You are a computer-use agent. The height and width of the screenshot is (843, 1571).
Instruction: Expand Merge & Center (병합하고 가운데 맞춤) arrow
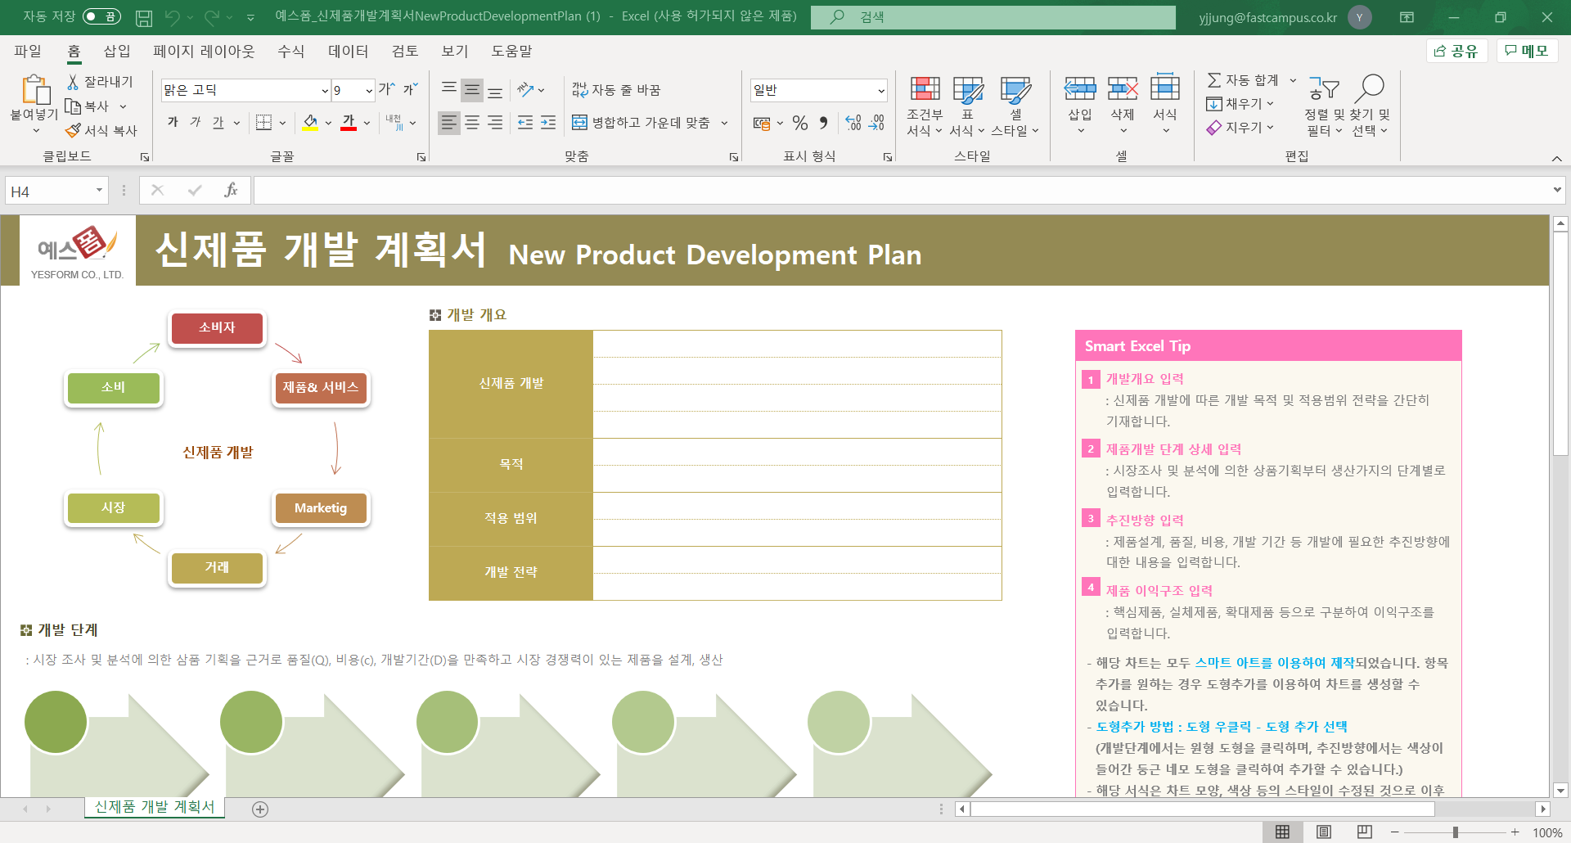724,123
